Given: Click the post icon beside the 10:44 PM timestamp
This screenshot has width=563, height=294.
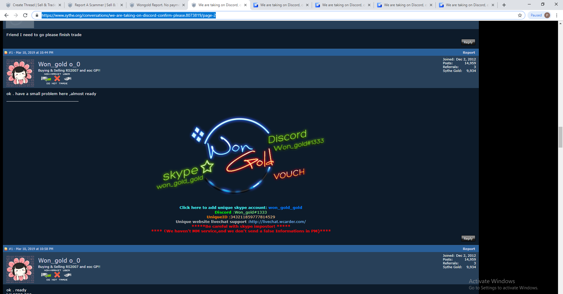Looking at the screenshot, I should pyautogui.click(x=6, y=53).
